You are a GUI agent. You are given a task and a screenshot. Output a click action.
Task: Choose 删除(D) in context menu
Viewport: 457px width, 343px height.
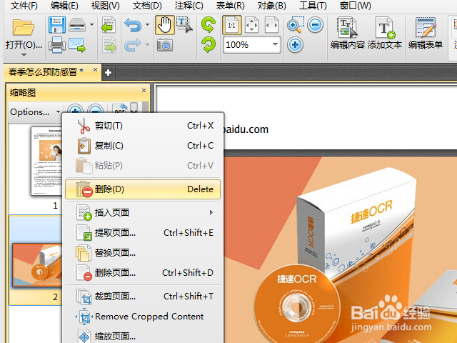click(x=143, y=189)
